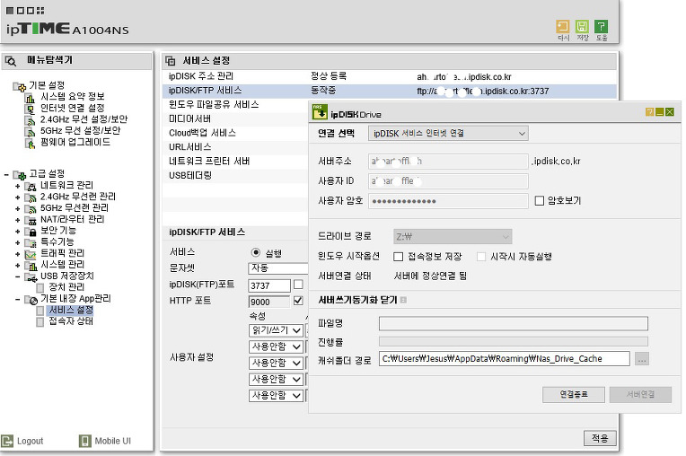
Task: Select the service settings tree item
Action: [71, 310]
